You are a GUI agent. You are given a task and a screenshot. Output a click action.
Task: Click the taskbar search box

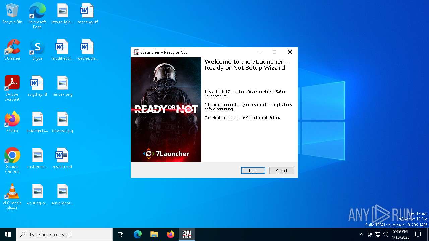coord(64,234)
